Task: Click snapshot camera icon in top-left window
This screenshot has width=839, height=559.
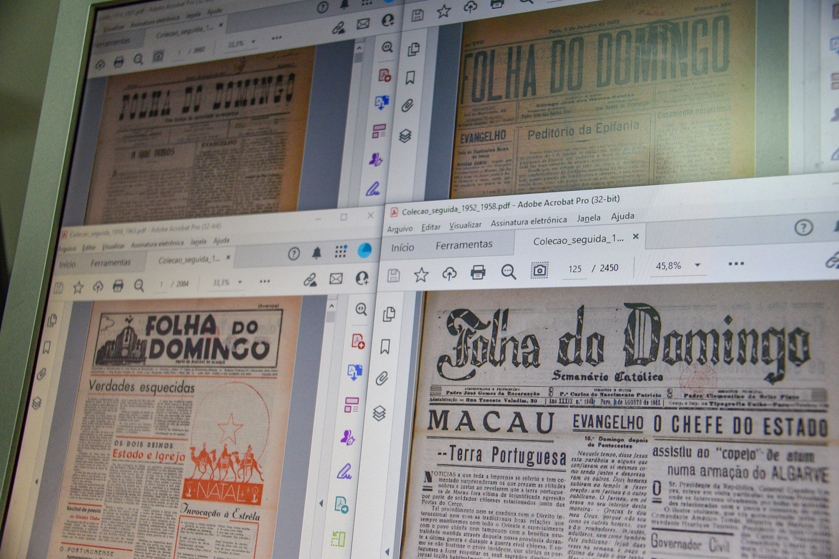Action: click(158, 56)
